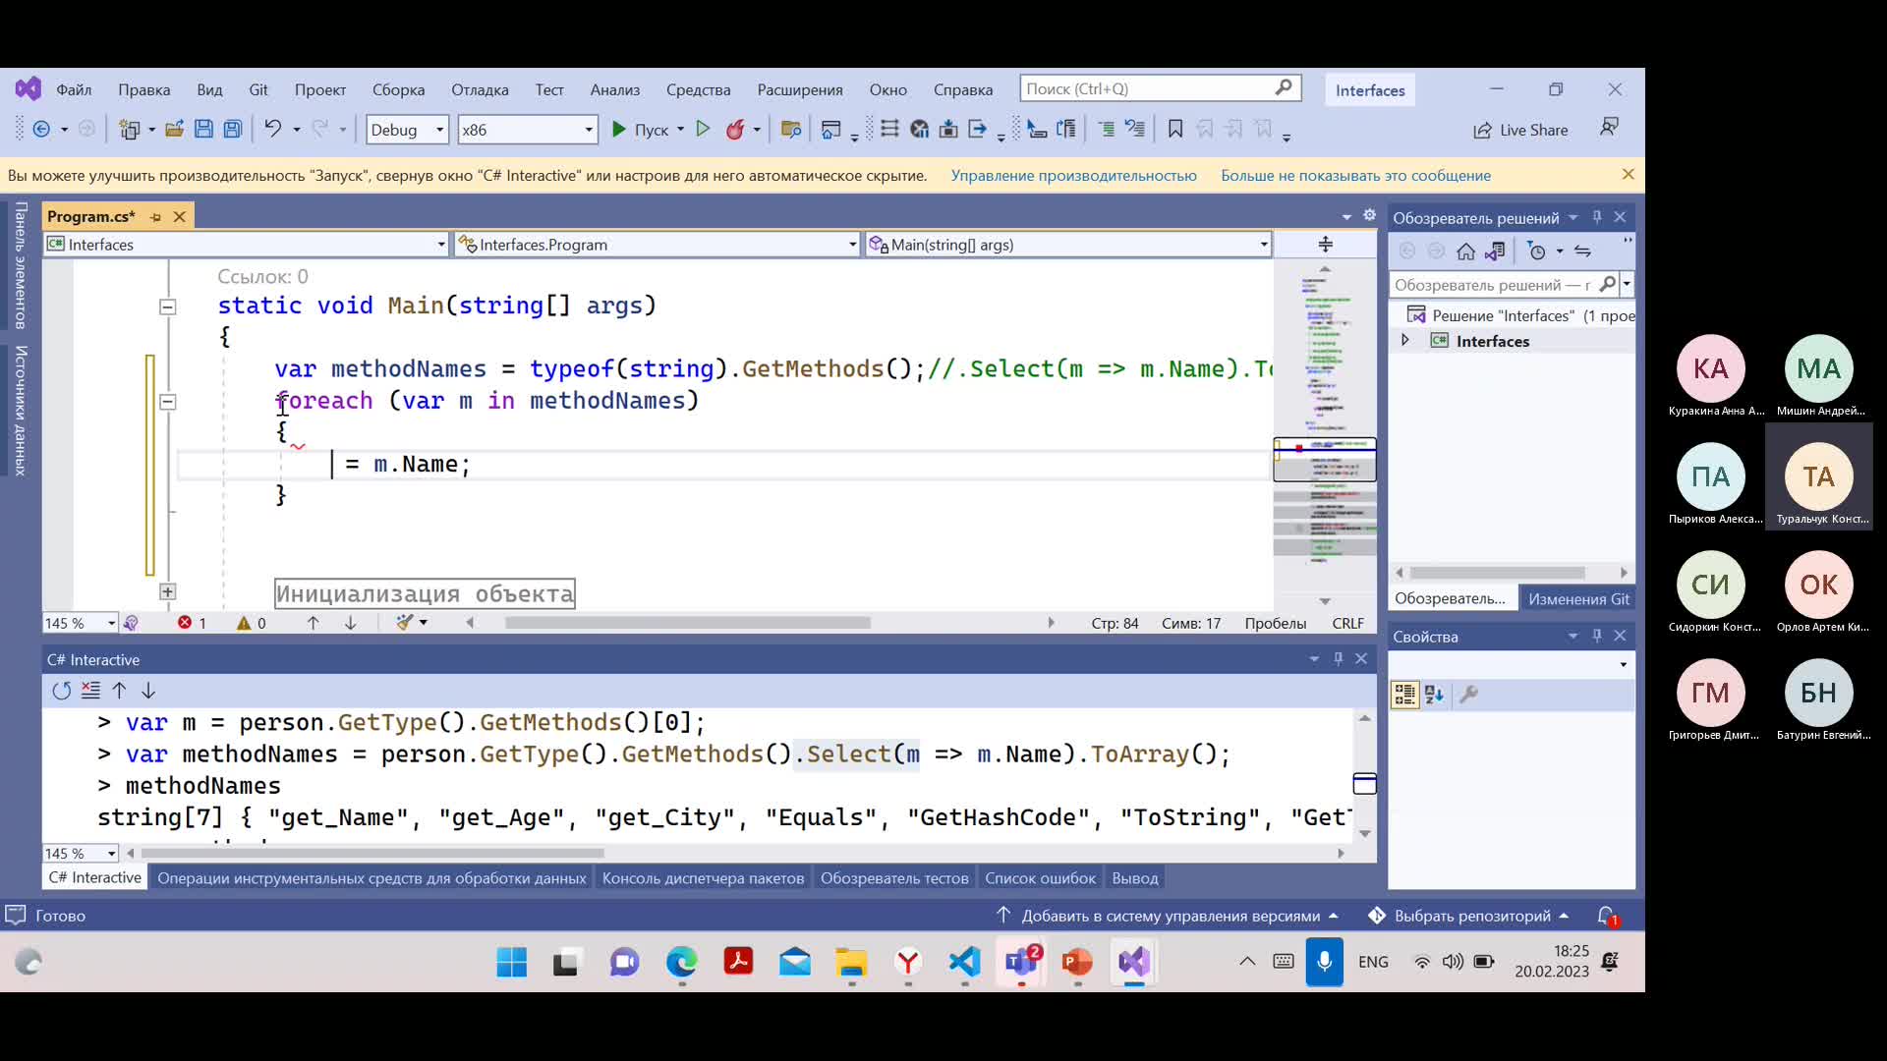Click the horizontal scrollbar thumb in C# Interactive
The width and height of the screenshot is (1887, 1061).
(x=372, y=854)
